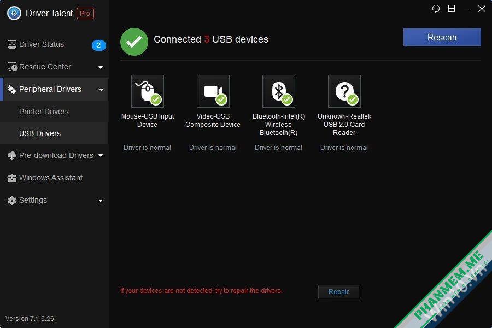Select the Bluetooth-Intel Wireless Bluetooth icon
The image size is (492, 328).
point(279,91)
